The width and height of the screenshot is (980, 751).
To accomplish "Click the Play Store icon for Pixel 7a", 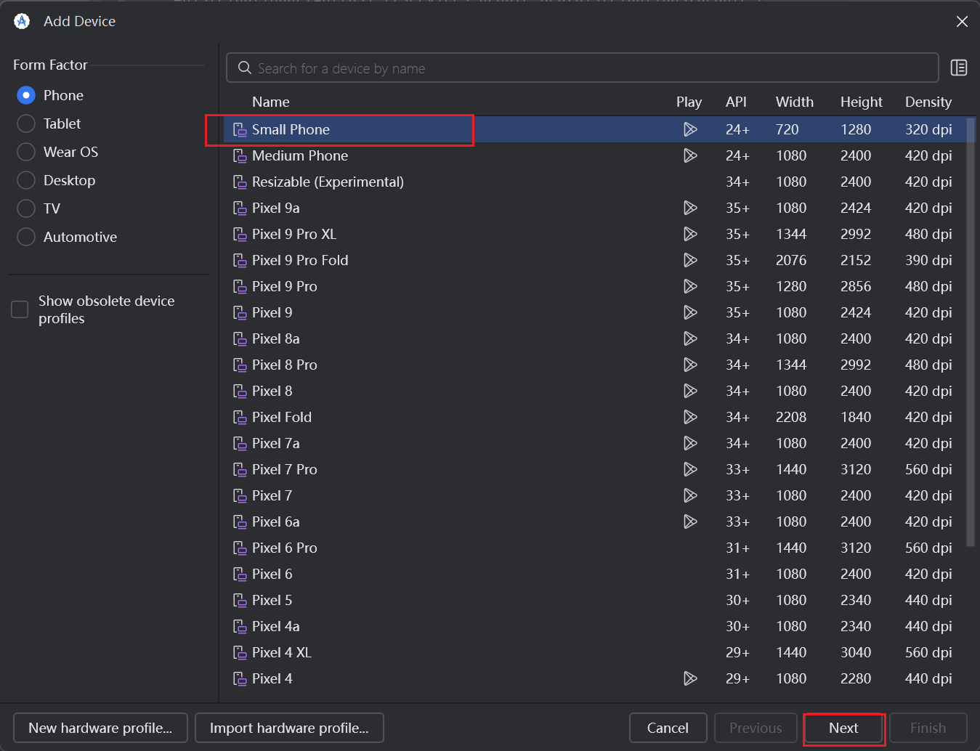I will (690, 443).
